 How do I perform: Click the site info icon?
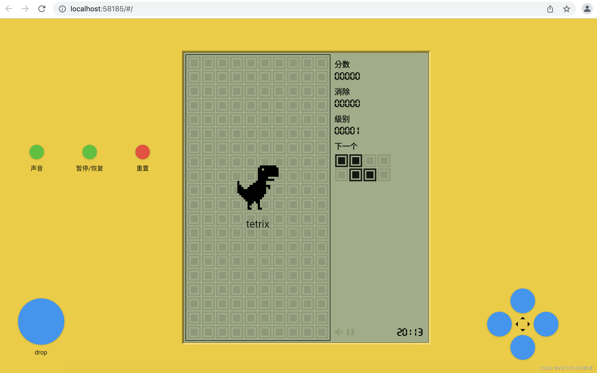[x=62, y=9]
